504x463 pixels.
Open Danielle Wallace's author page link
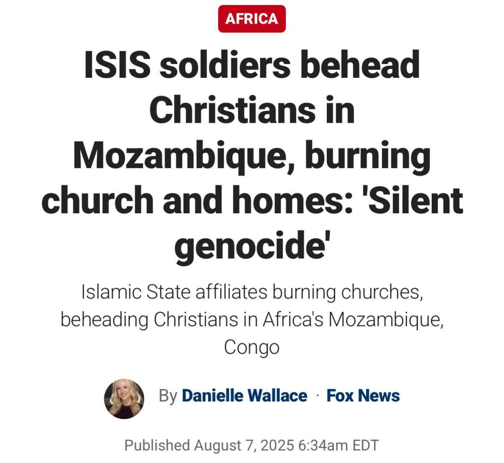(x=244, y=396)
